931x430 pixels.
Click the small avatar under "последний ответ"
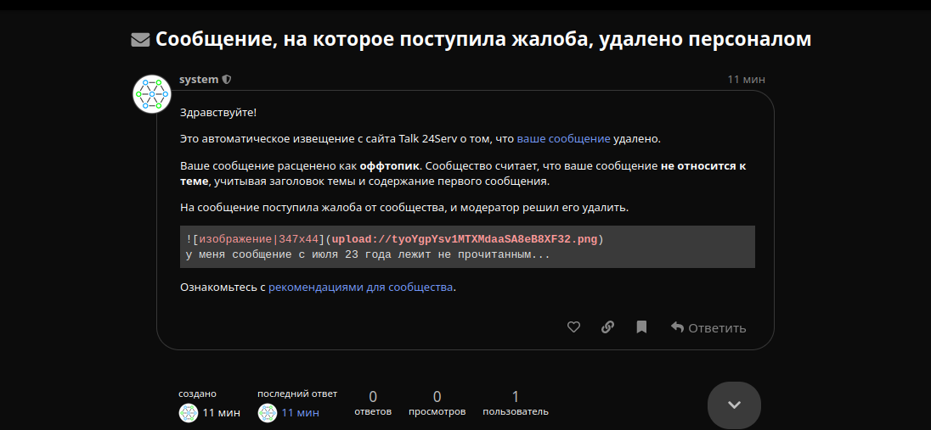pos(268,413)
